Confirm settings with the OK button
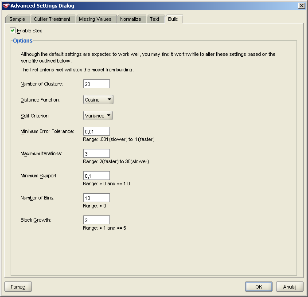 point(258,287)
